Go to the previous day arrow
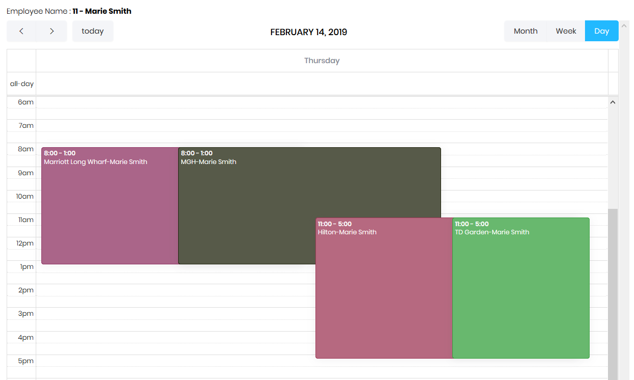 [x=21, y=31]
